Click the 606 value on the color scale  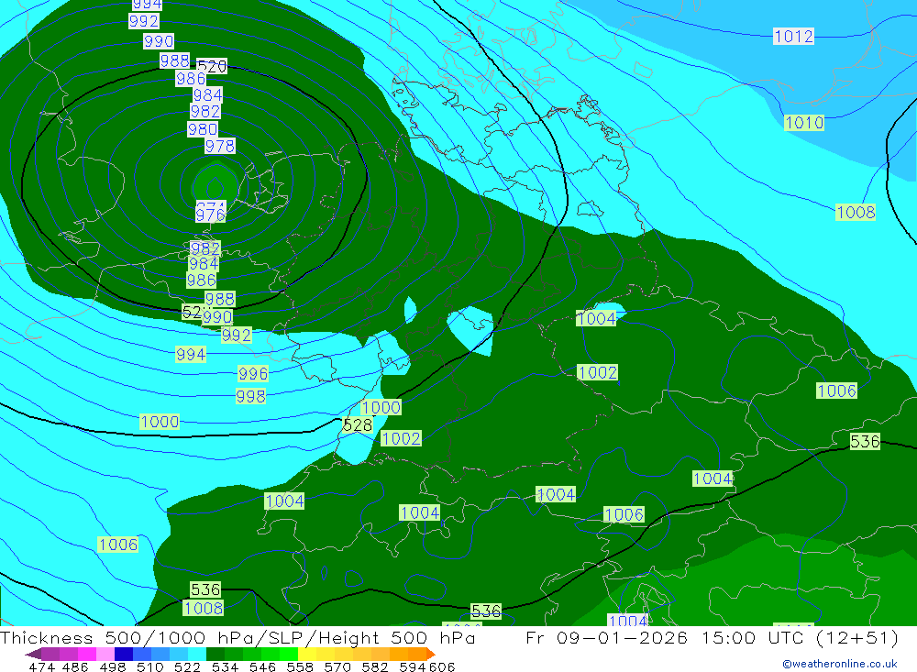point(443,666)
